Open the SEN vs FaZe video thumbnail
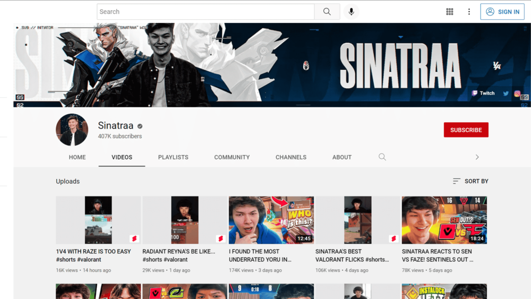Viewport: 531px width, 299px height. tap(444, 220)
